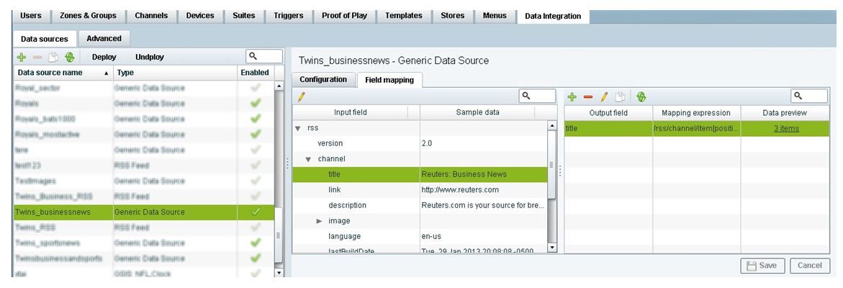The image size is (843, 288).
Task: Add a new data source with green plus
Action: 21,57
